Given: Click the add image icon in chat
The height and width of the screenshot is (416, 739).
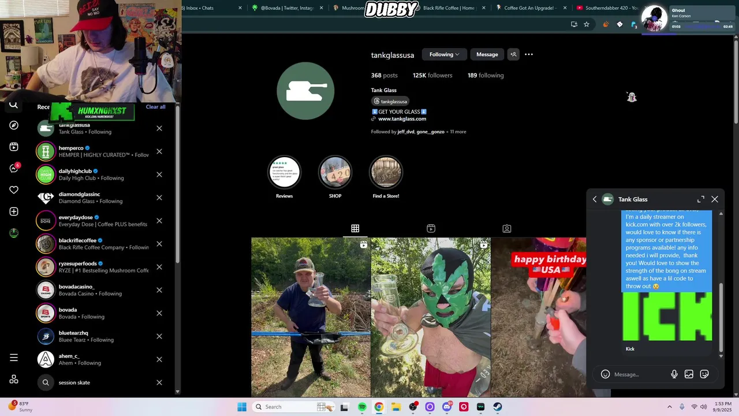Looking at the screenshot, I should point(689,374).
